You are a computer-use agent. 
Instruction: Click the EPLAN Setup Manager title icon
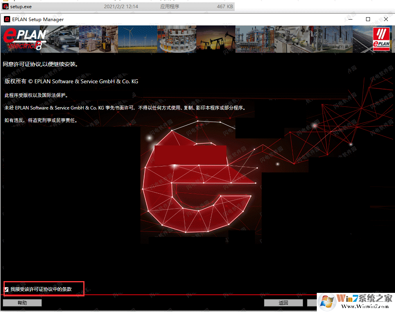(x=7, y=20)
